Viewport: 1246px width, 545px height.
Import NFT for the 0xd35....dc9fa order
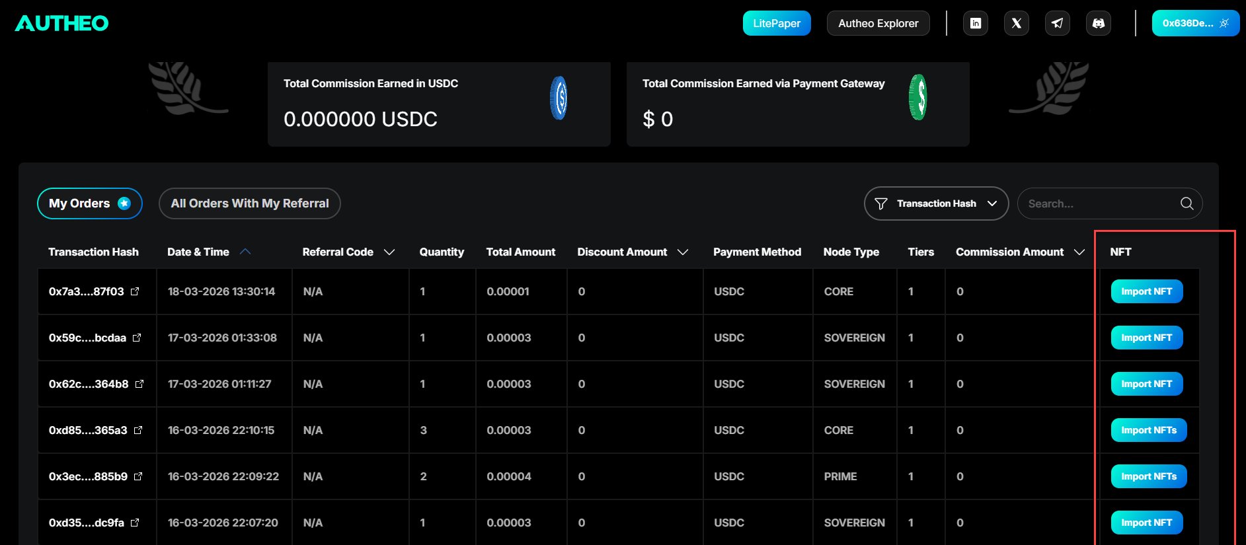click(x=1147, y=523)
